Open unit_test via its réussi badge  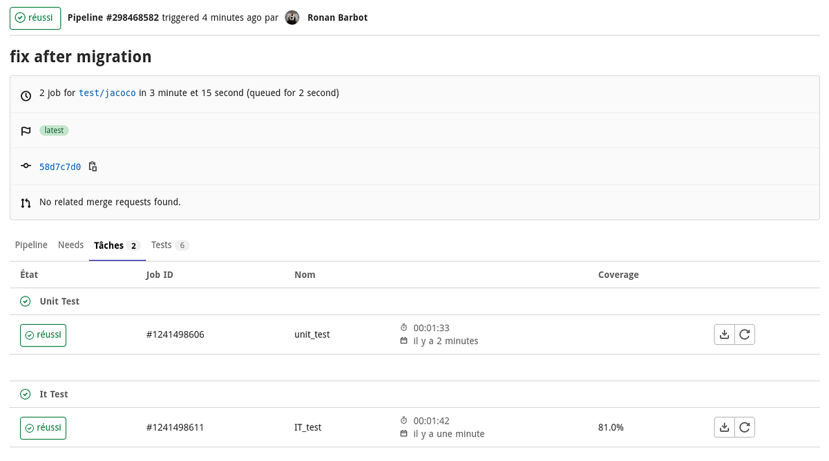tap(43, 335)
